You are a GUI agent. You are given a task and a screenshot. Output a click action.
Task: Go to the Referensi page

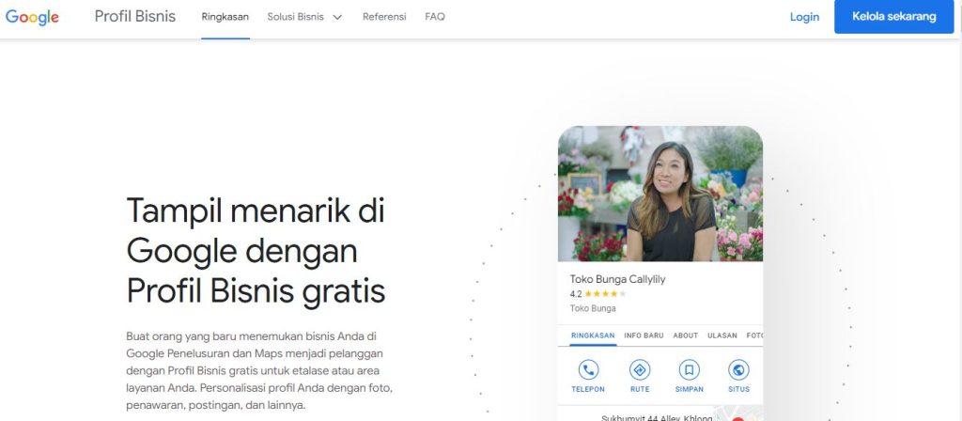pyautogui.click(x=384, y=17)
